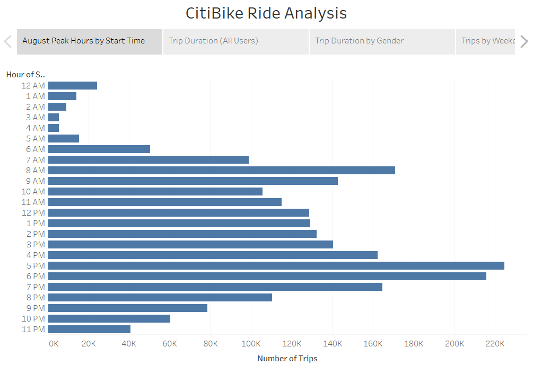Click the CitiBike Ride Analysis title
This screenshot has width=533, height=383.
(x=266, y=13)
